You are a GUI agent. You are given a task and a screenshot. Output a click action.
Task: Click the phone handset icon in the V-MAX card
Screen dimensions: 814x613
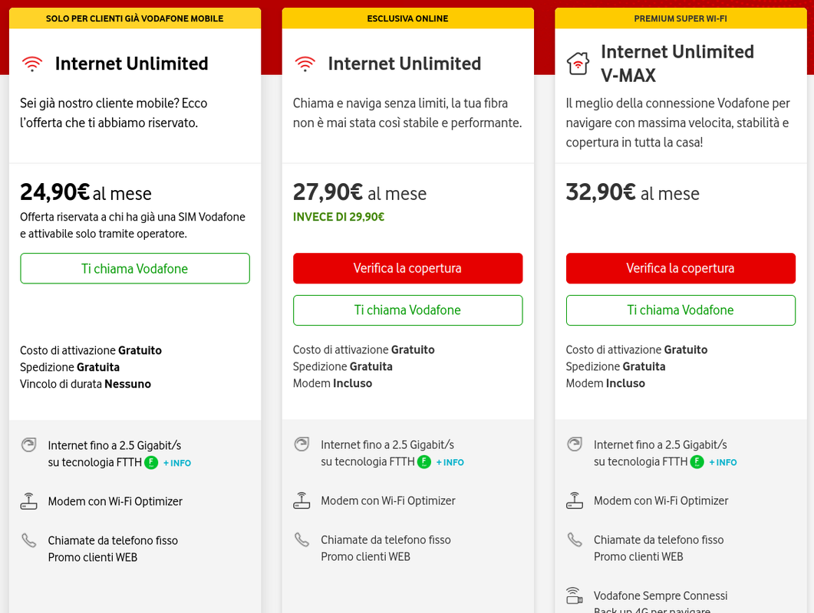(575, 540)
